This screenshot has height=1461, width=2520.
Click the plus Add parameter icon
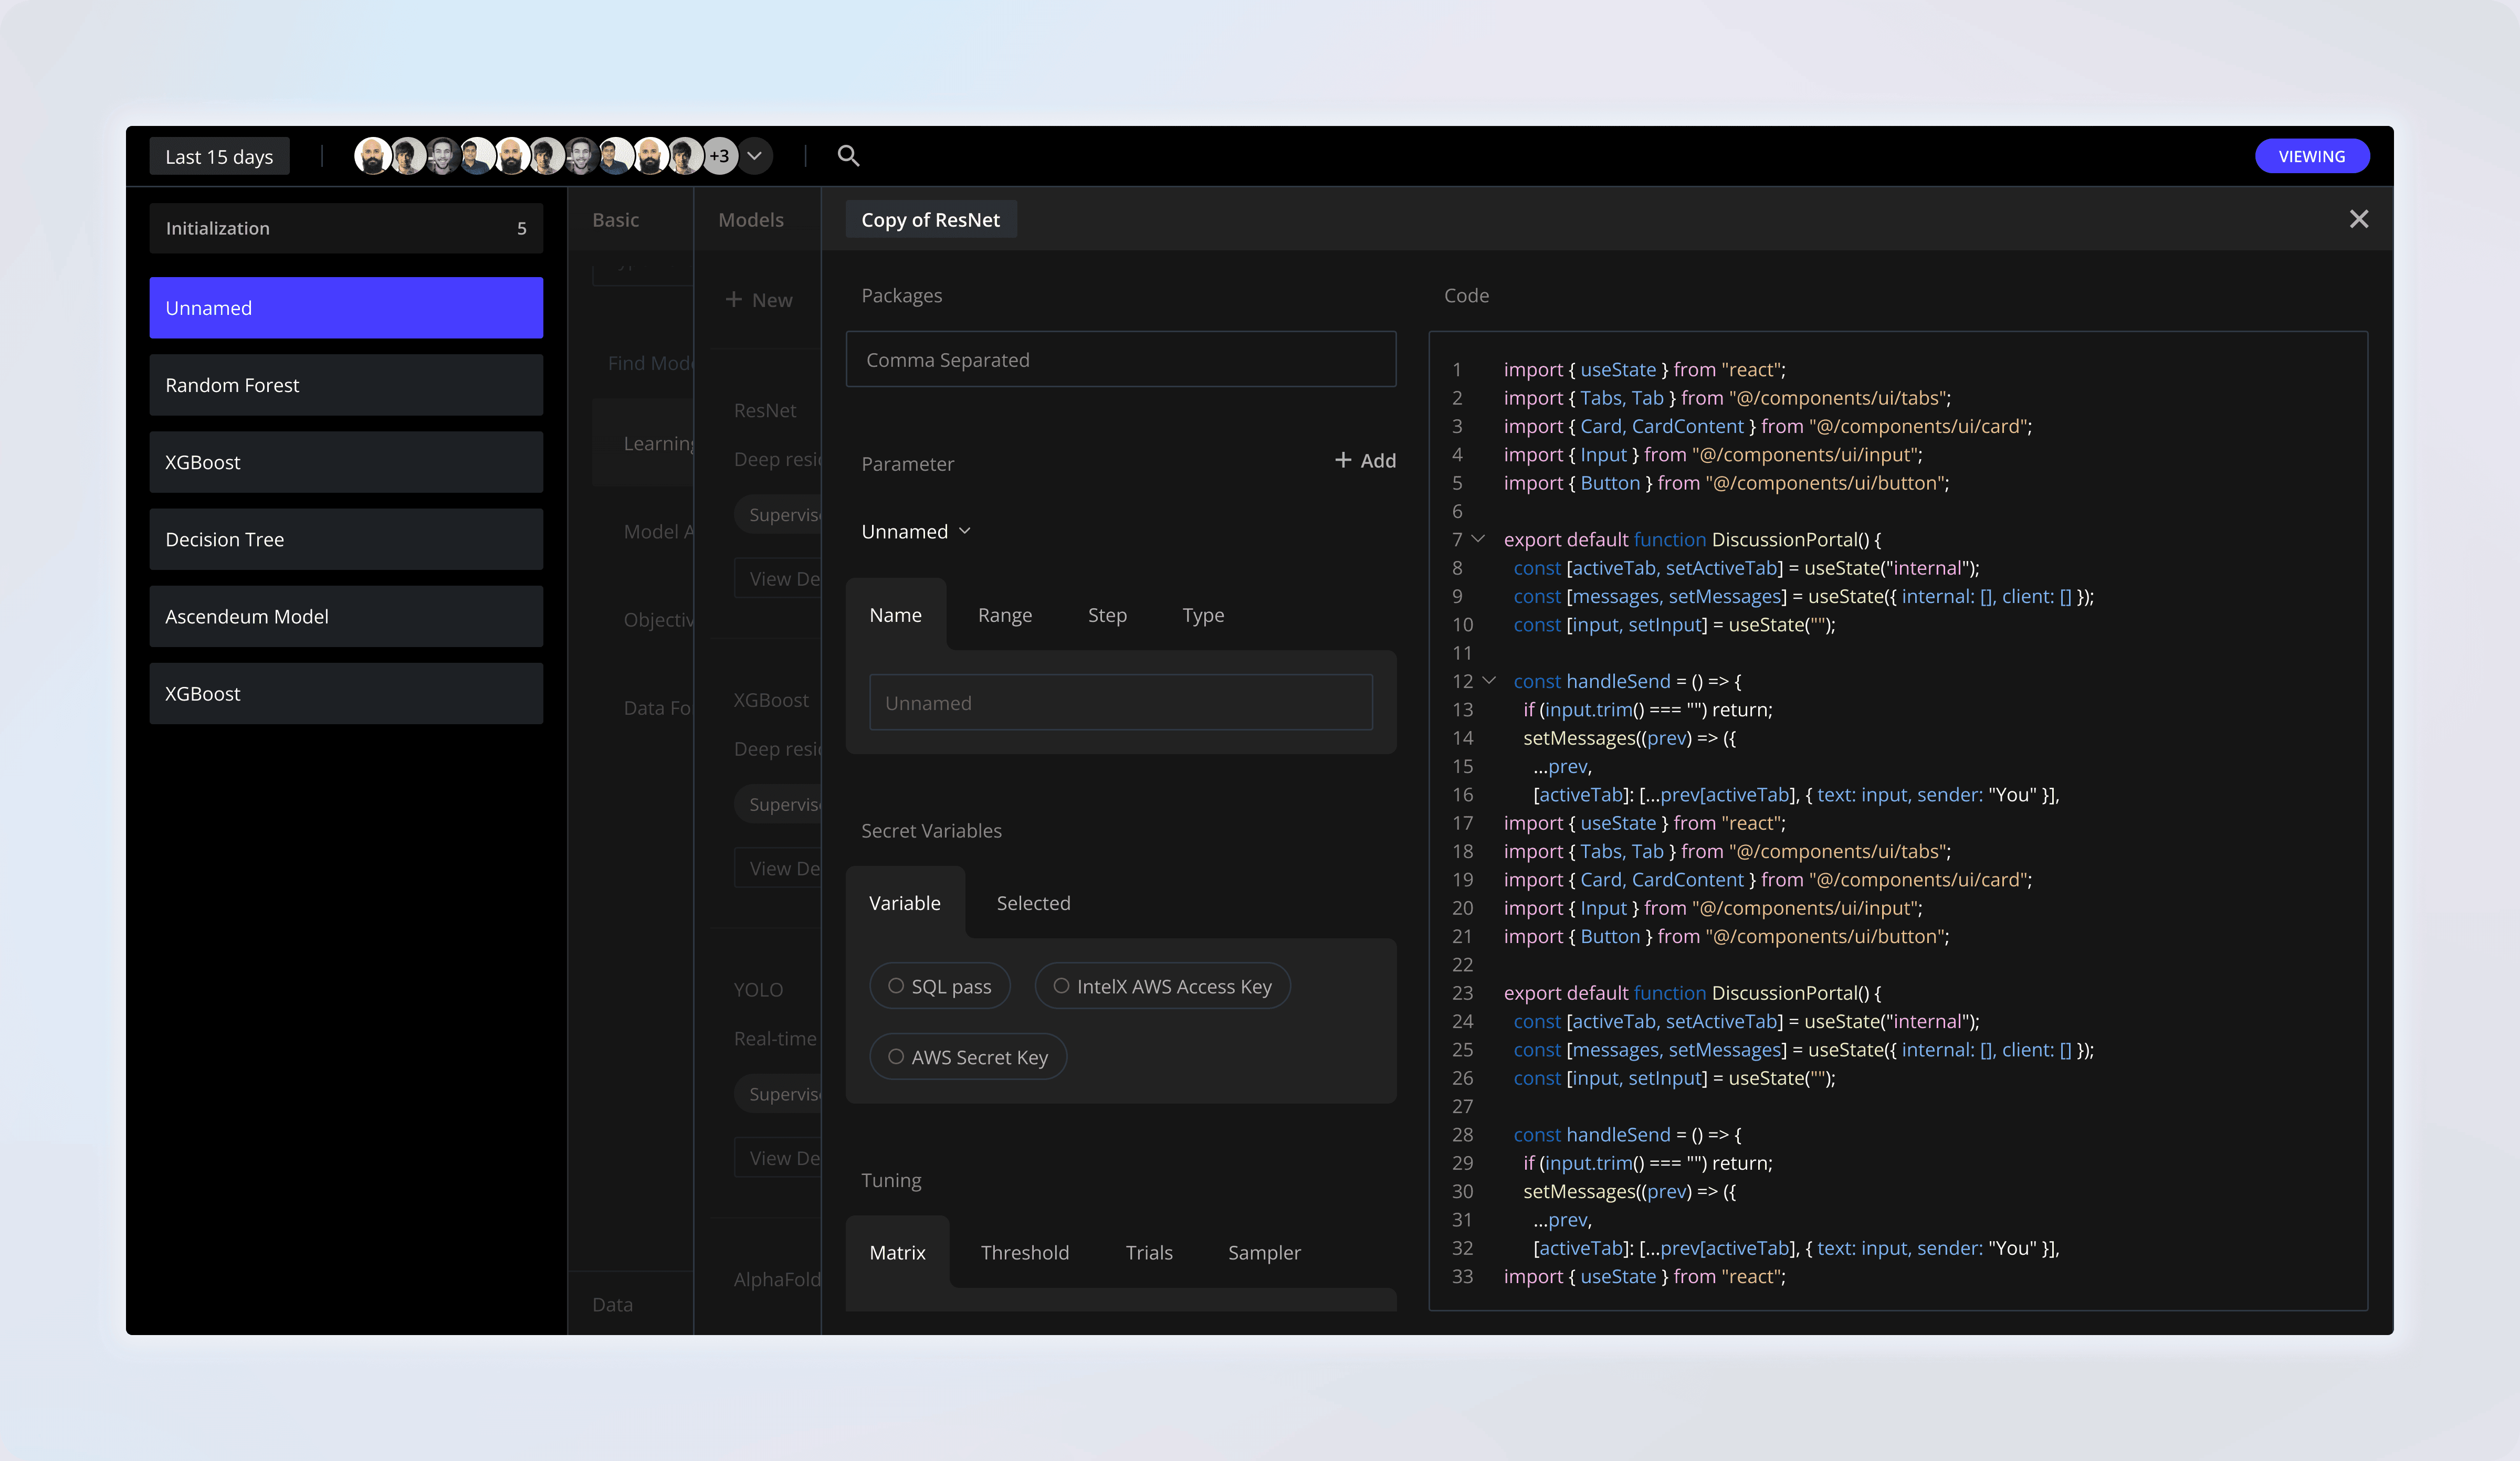pos(1343,460)
